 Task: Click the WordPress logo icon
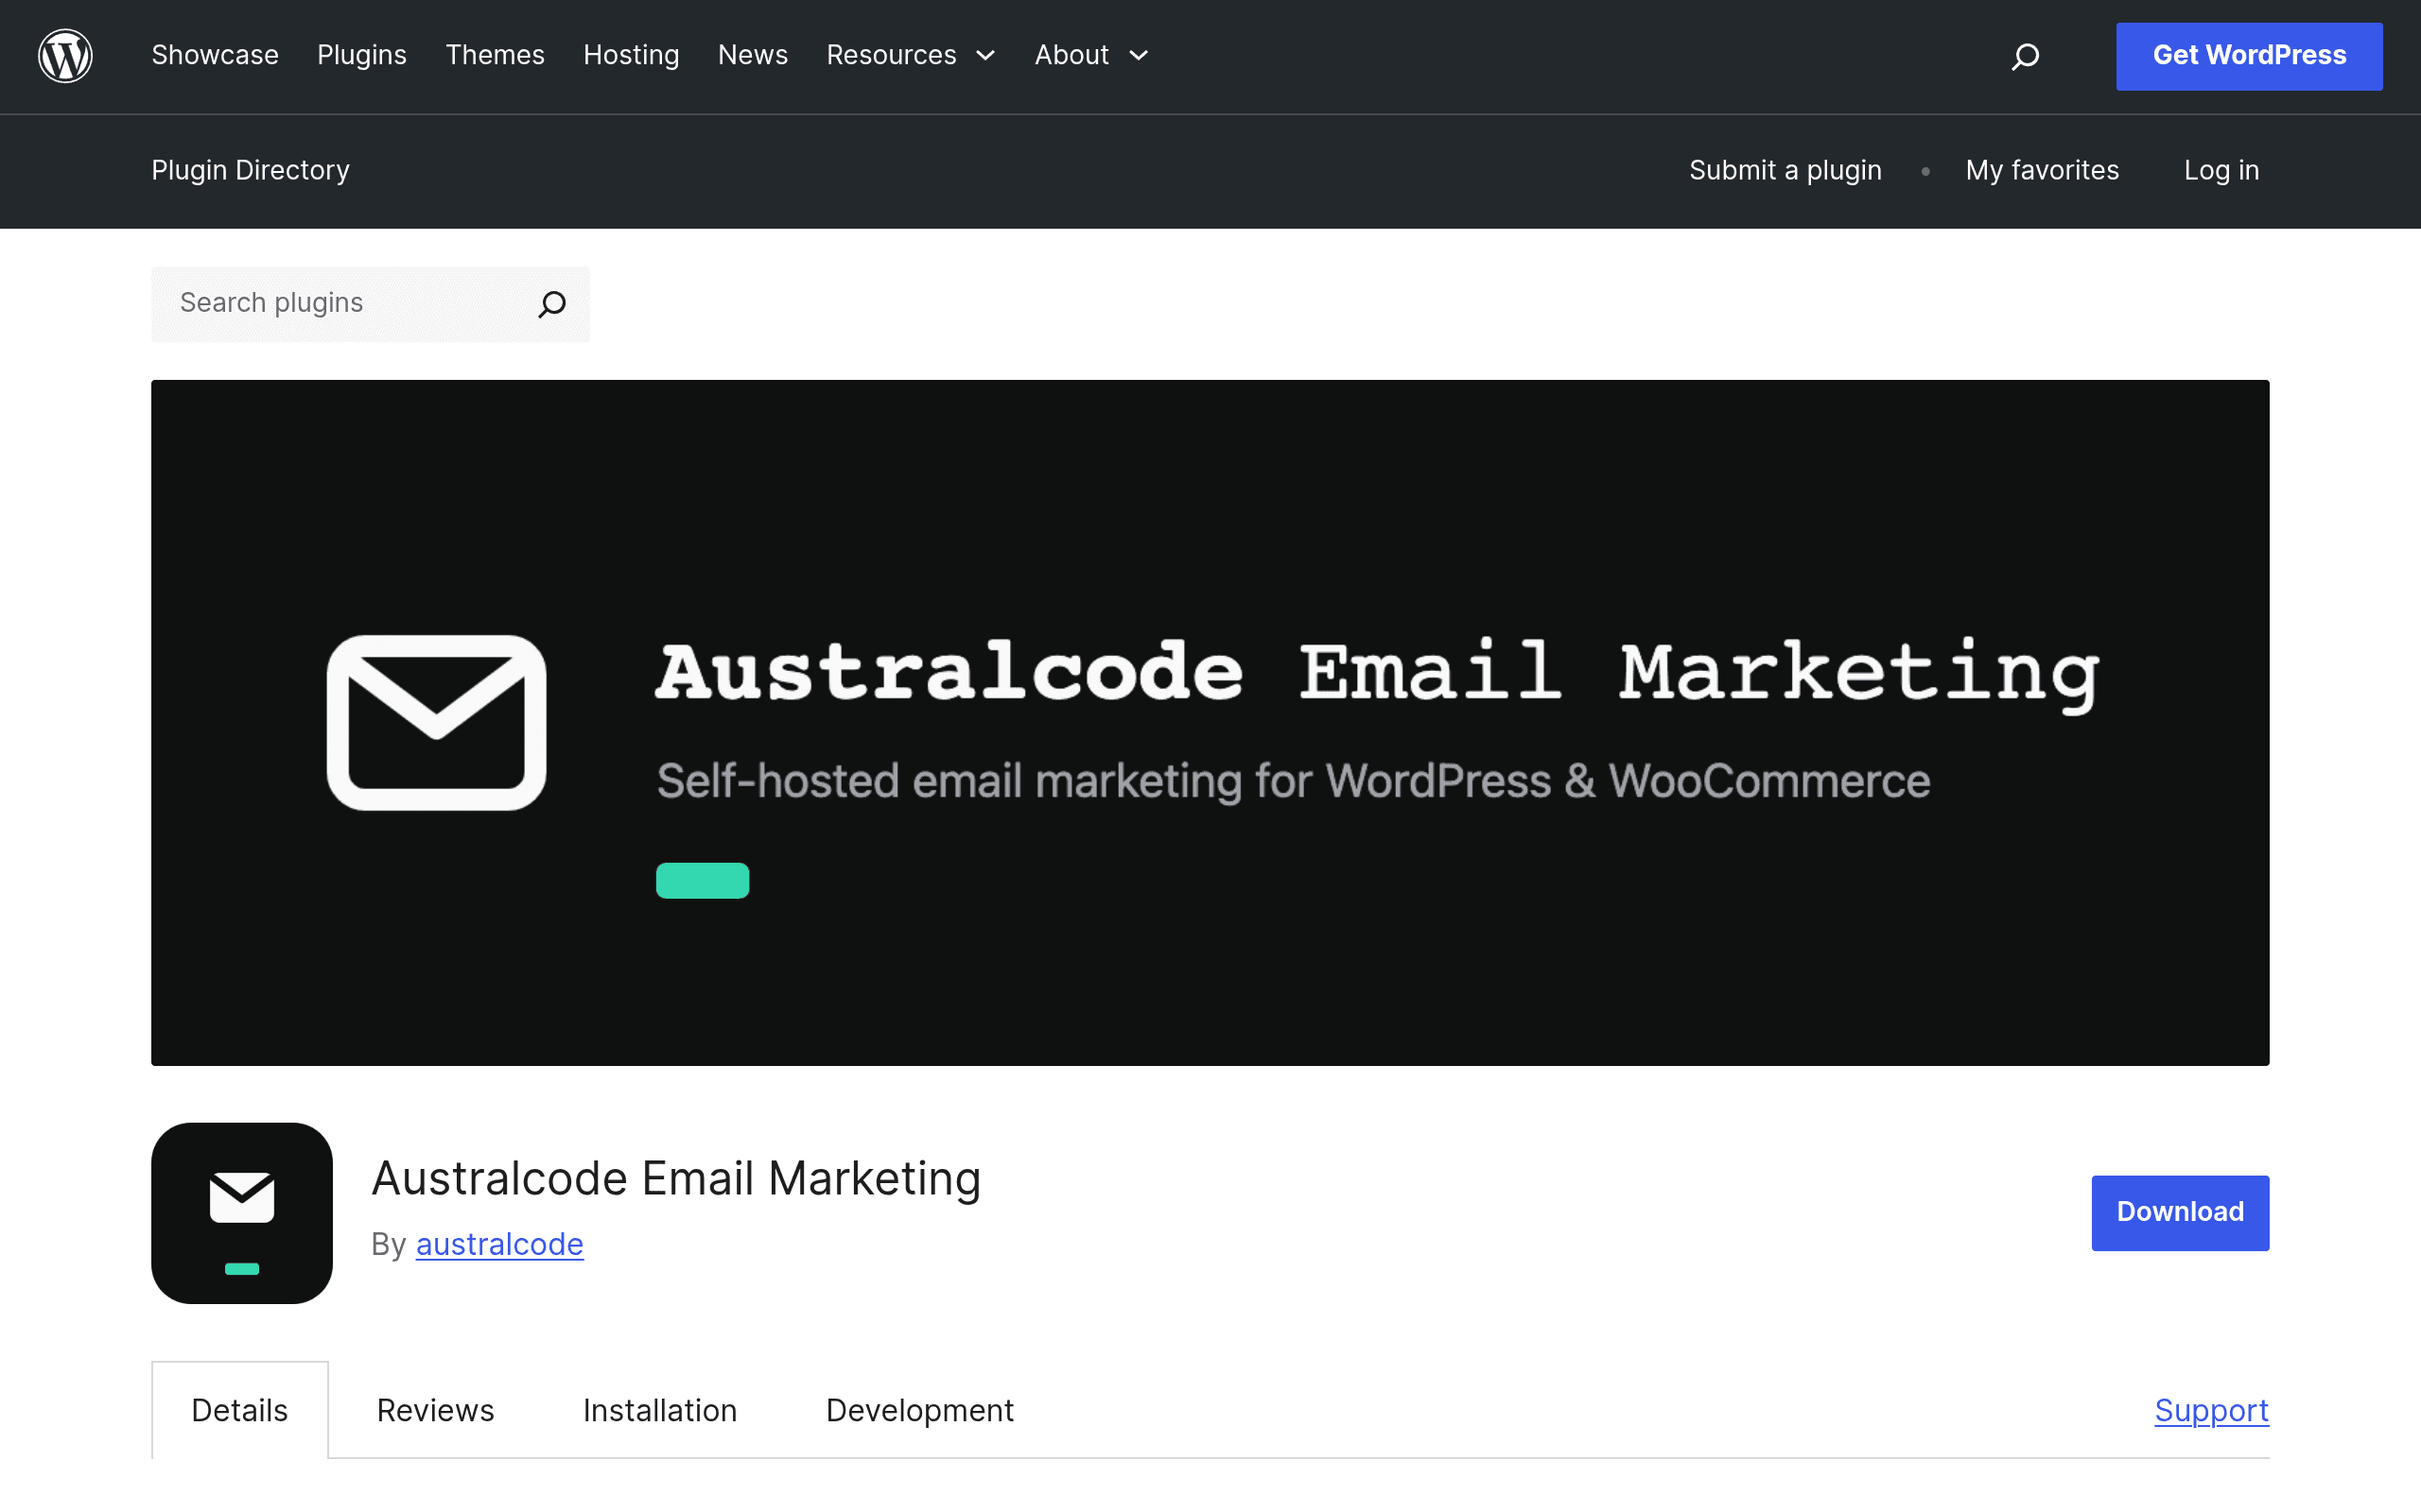[65, 56]
